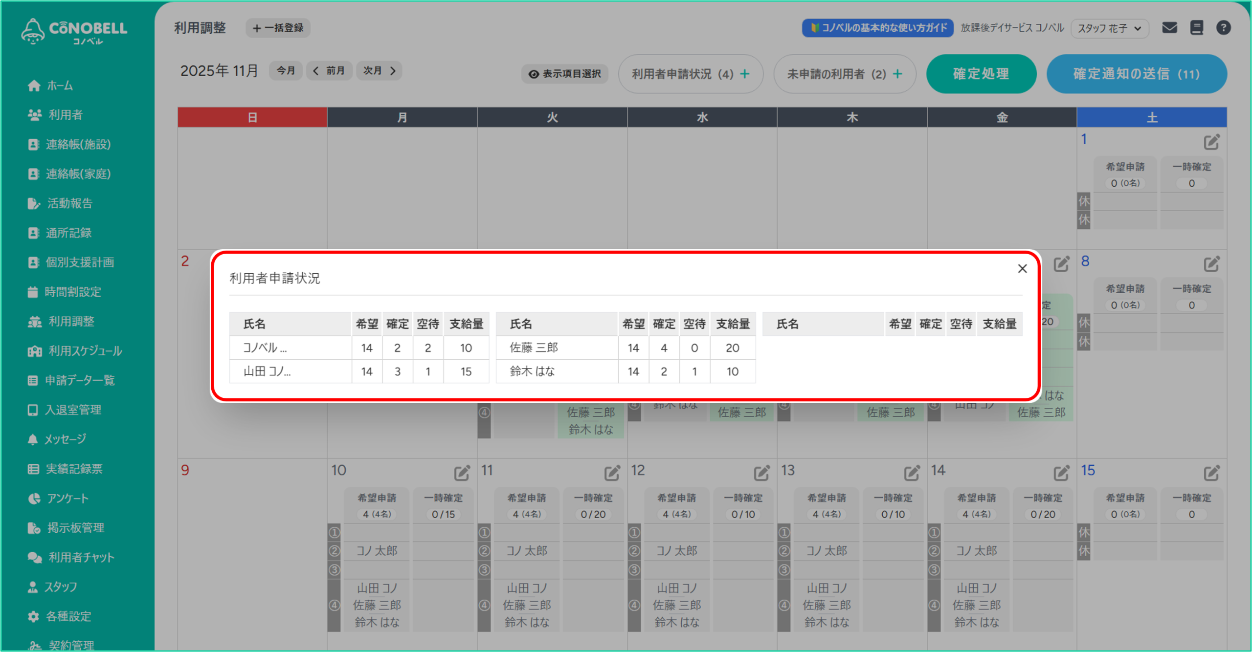Click the help question mark icon
Screen dimensions: 1252x652
point(1223,28)
